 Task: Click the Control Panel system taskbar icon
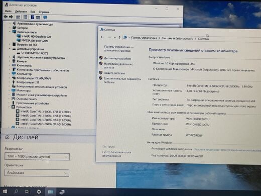(x=51, y=192)
